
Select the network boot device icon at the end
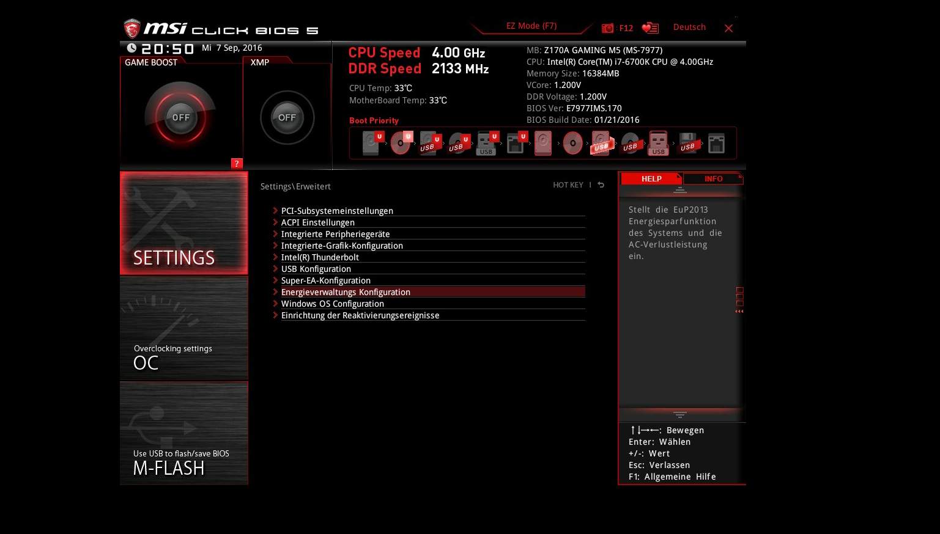(x=716, y=142)
